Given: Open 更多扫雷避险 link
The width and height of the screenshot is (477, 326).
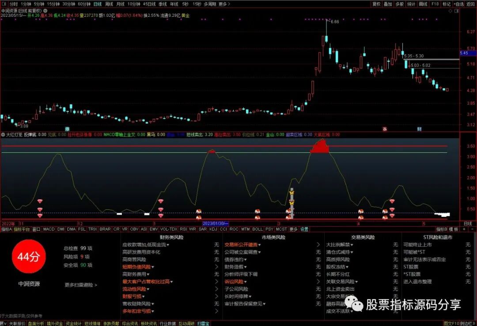Looking at the screenshot, I should pos(81,285).
